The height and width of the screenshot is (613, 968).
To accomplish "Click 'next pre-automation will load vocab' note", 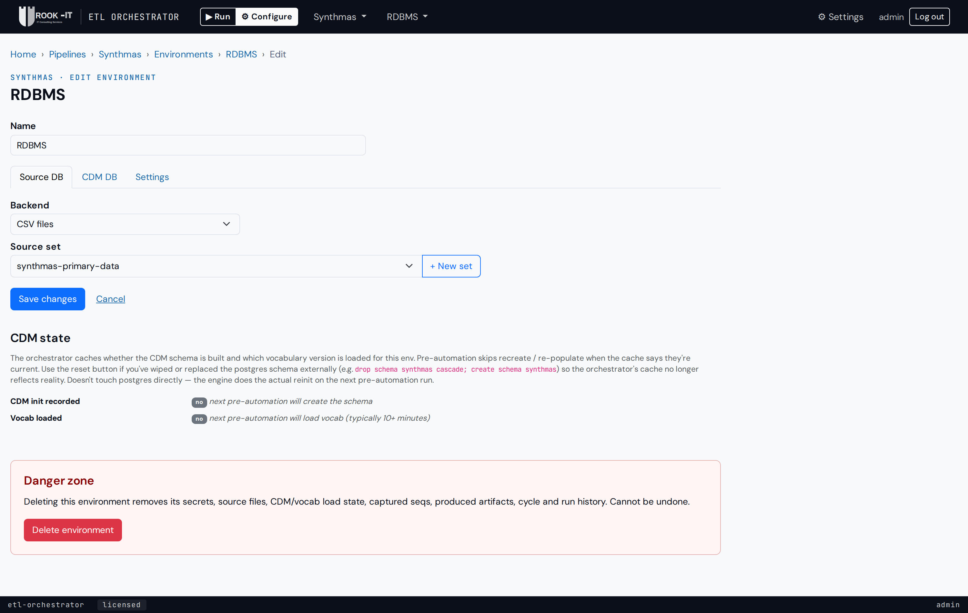I will [319, 418].
